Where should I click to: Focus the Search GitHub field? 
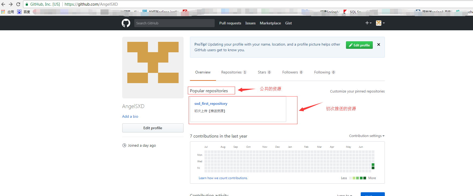(x=174, y=23)
